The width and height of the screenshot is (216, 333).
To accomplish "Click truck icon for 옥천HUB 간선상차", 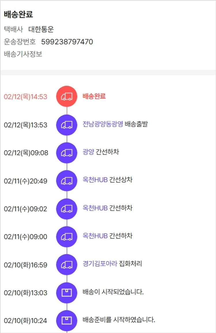I will (x=67, y=181).
